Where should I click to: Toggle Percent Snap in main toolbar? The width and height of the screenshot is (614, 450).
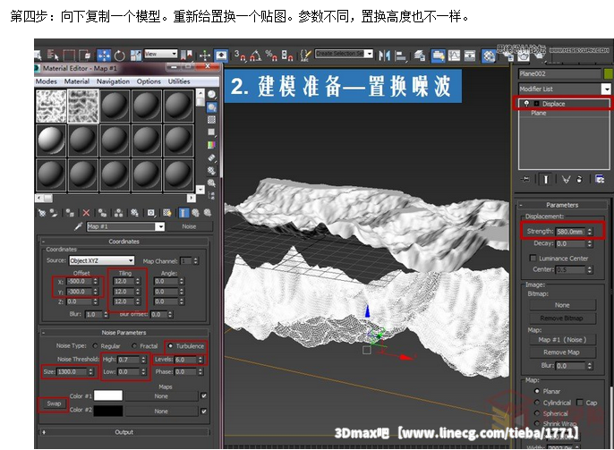(x=271, y=55)
